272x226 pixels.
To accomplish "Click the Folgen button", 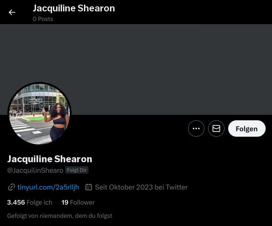I will 247,128.
